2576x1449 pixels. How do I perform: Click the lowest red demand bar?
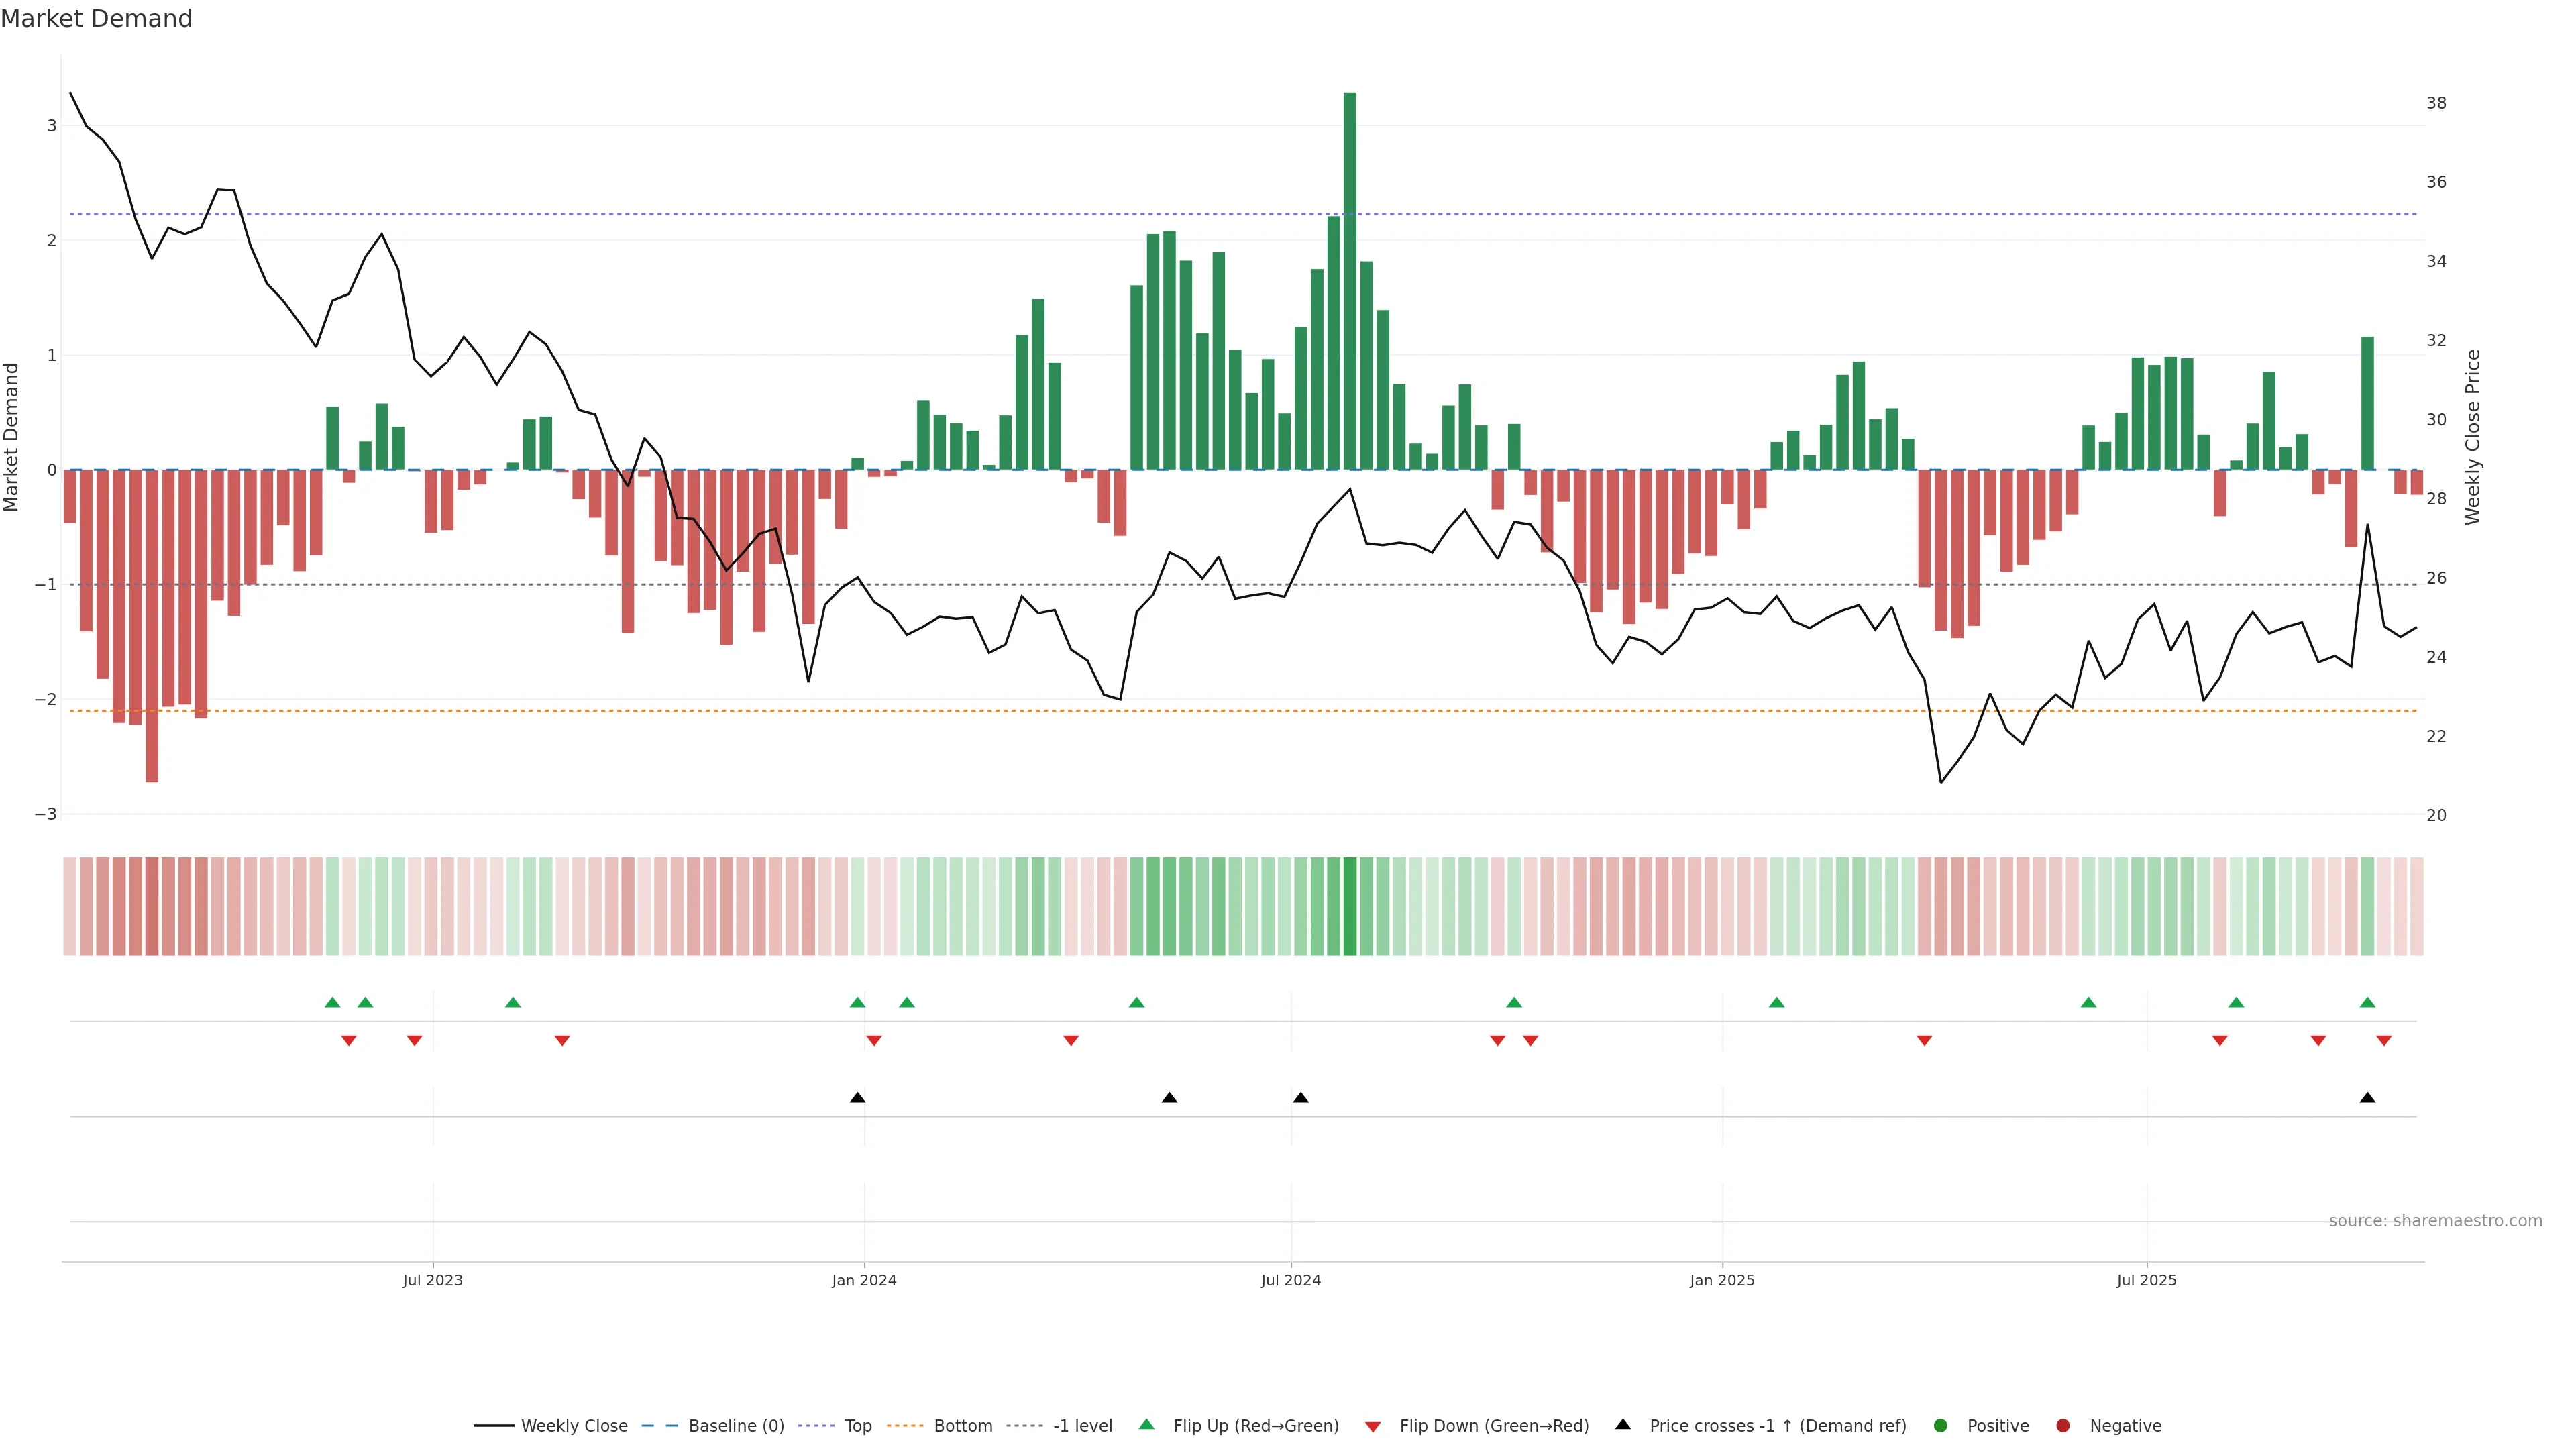pos(152,625)
